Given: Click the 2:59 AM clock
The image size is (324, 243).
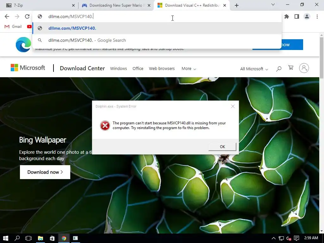Looking at the screenshot, I should tap(311, 238).
